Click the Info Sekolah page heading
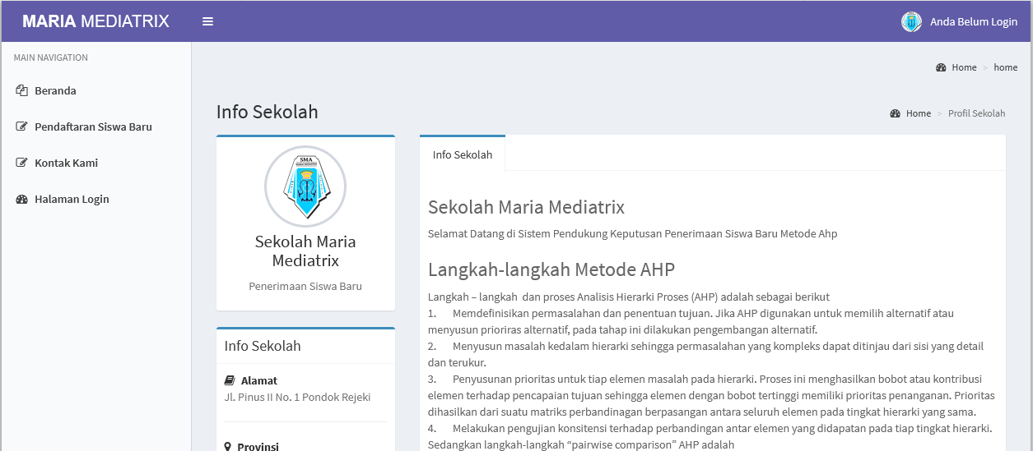1033x451 pixels. click(x=268, y=112)
